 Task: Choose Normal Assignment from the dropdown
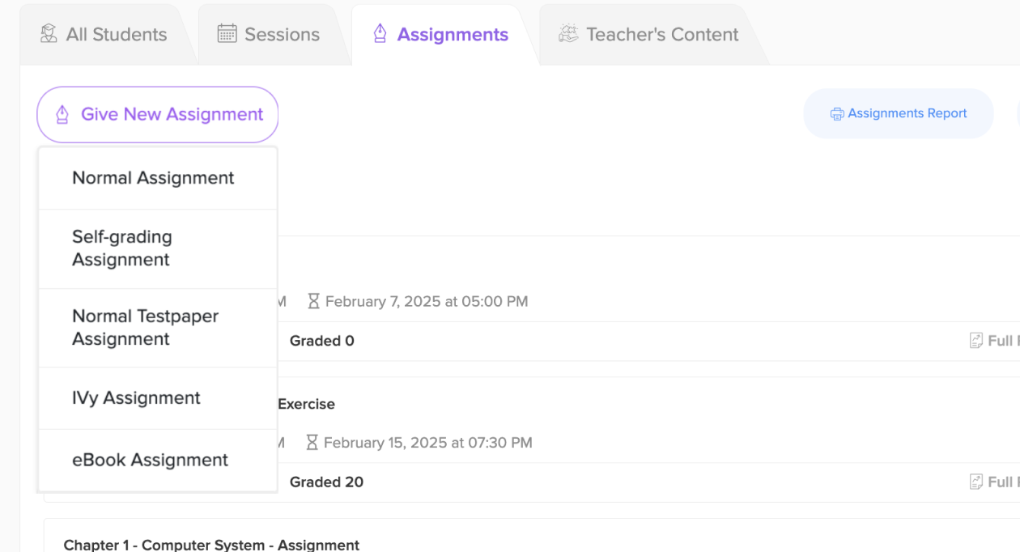[x=153, y=178]
